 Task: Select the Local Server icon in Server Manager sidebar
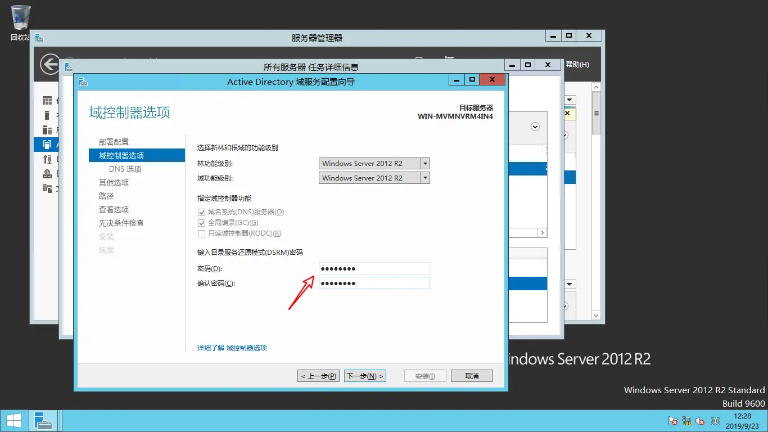47,115
